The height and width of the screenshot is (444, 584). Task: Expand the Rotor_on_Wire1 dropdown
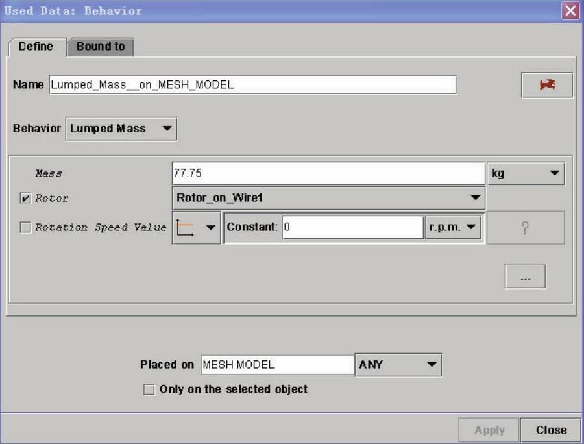tap(328, 198)
